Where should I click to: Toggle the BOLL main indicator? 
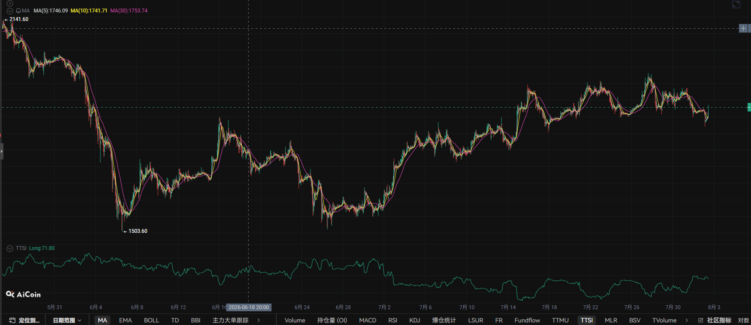[x=152, y=320]
